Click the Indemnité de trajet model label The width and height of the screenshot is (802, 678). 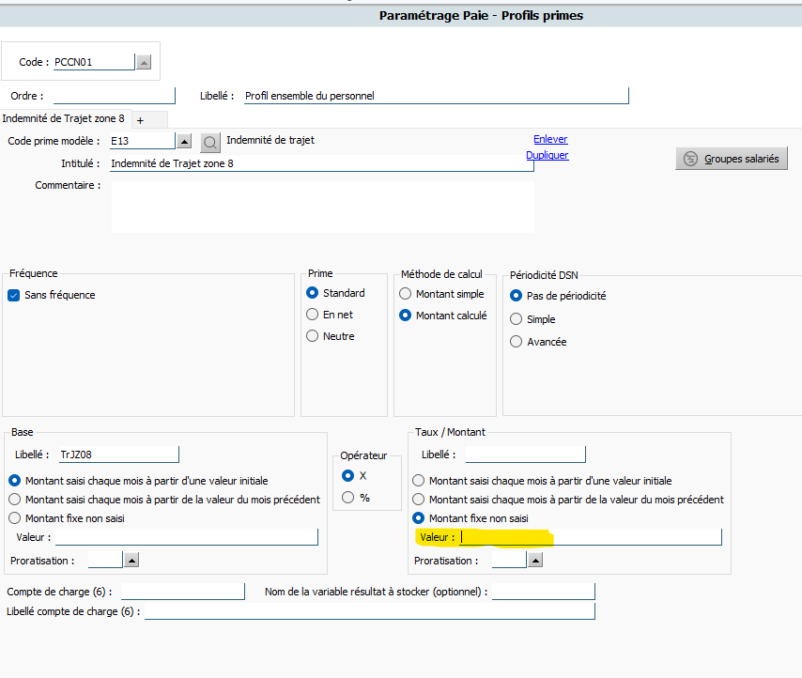(x=270, y=140)
